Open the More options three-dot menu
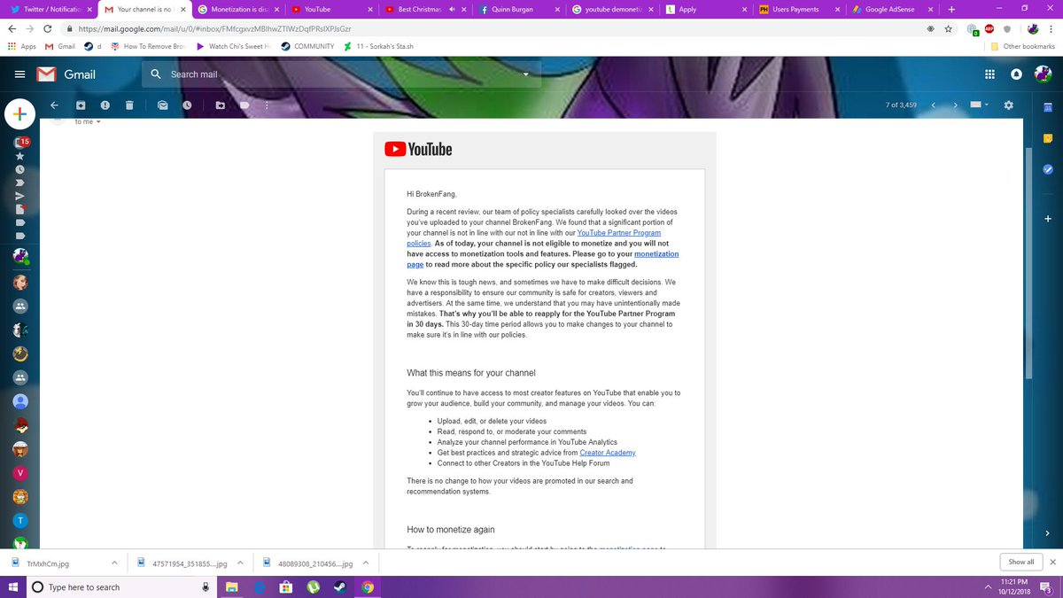The height and width of the screenshot is (598, 1063). click(x=266, y=105)
